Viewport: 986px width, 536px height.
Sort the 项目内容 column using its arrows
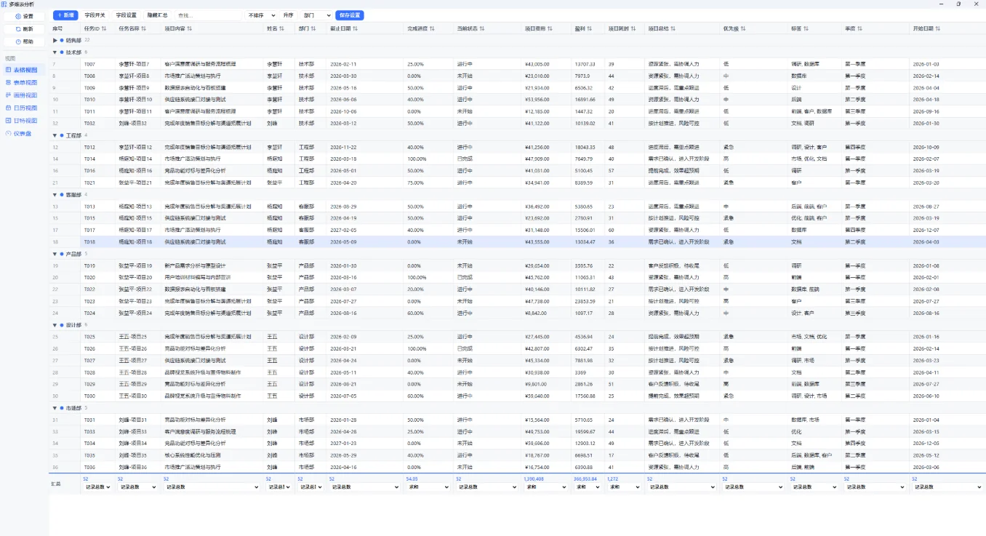[190, 28]
